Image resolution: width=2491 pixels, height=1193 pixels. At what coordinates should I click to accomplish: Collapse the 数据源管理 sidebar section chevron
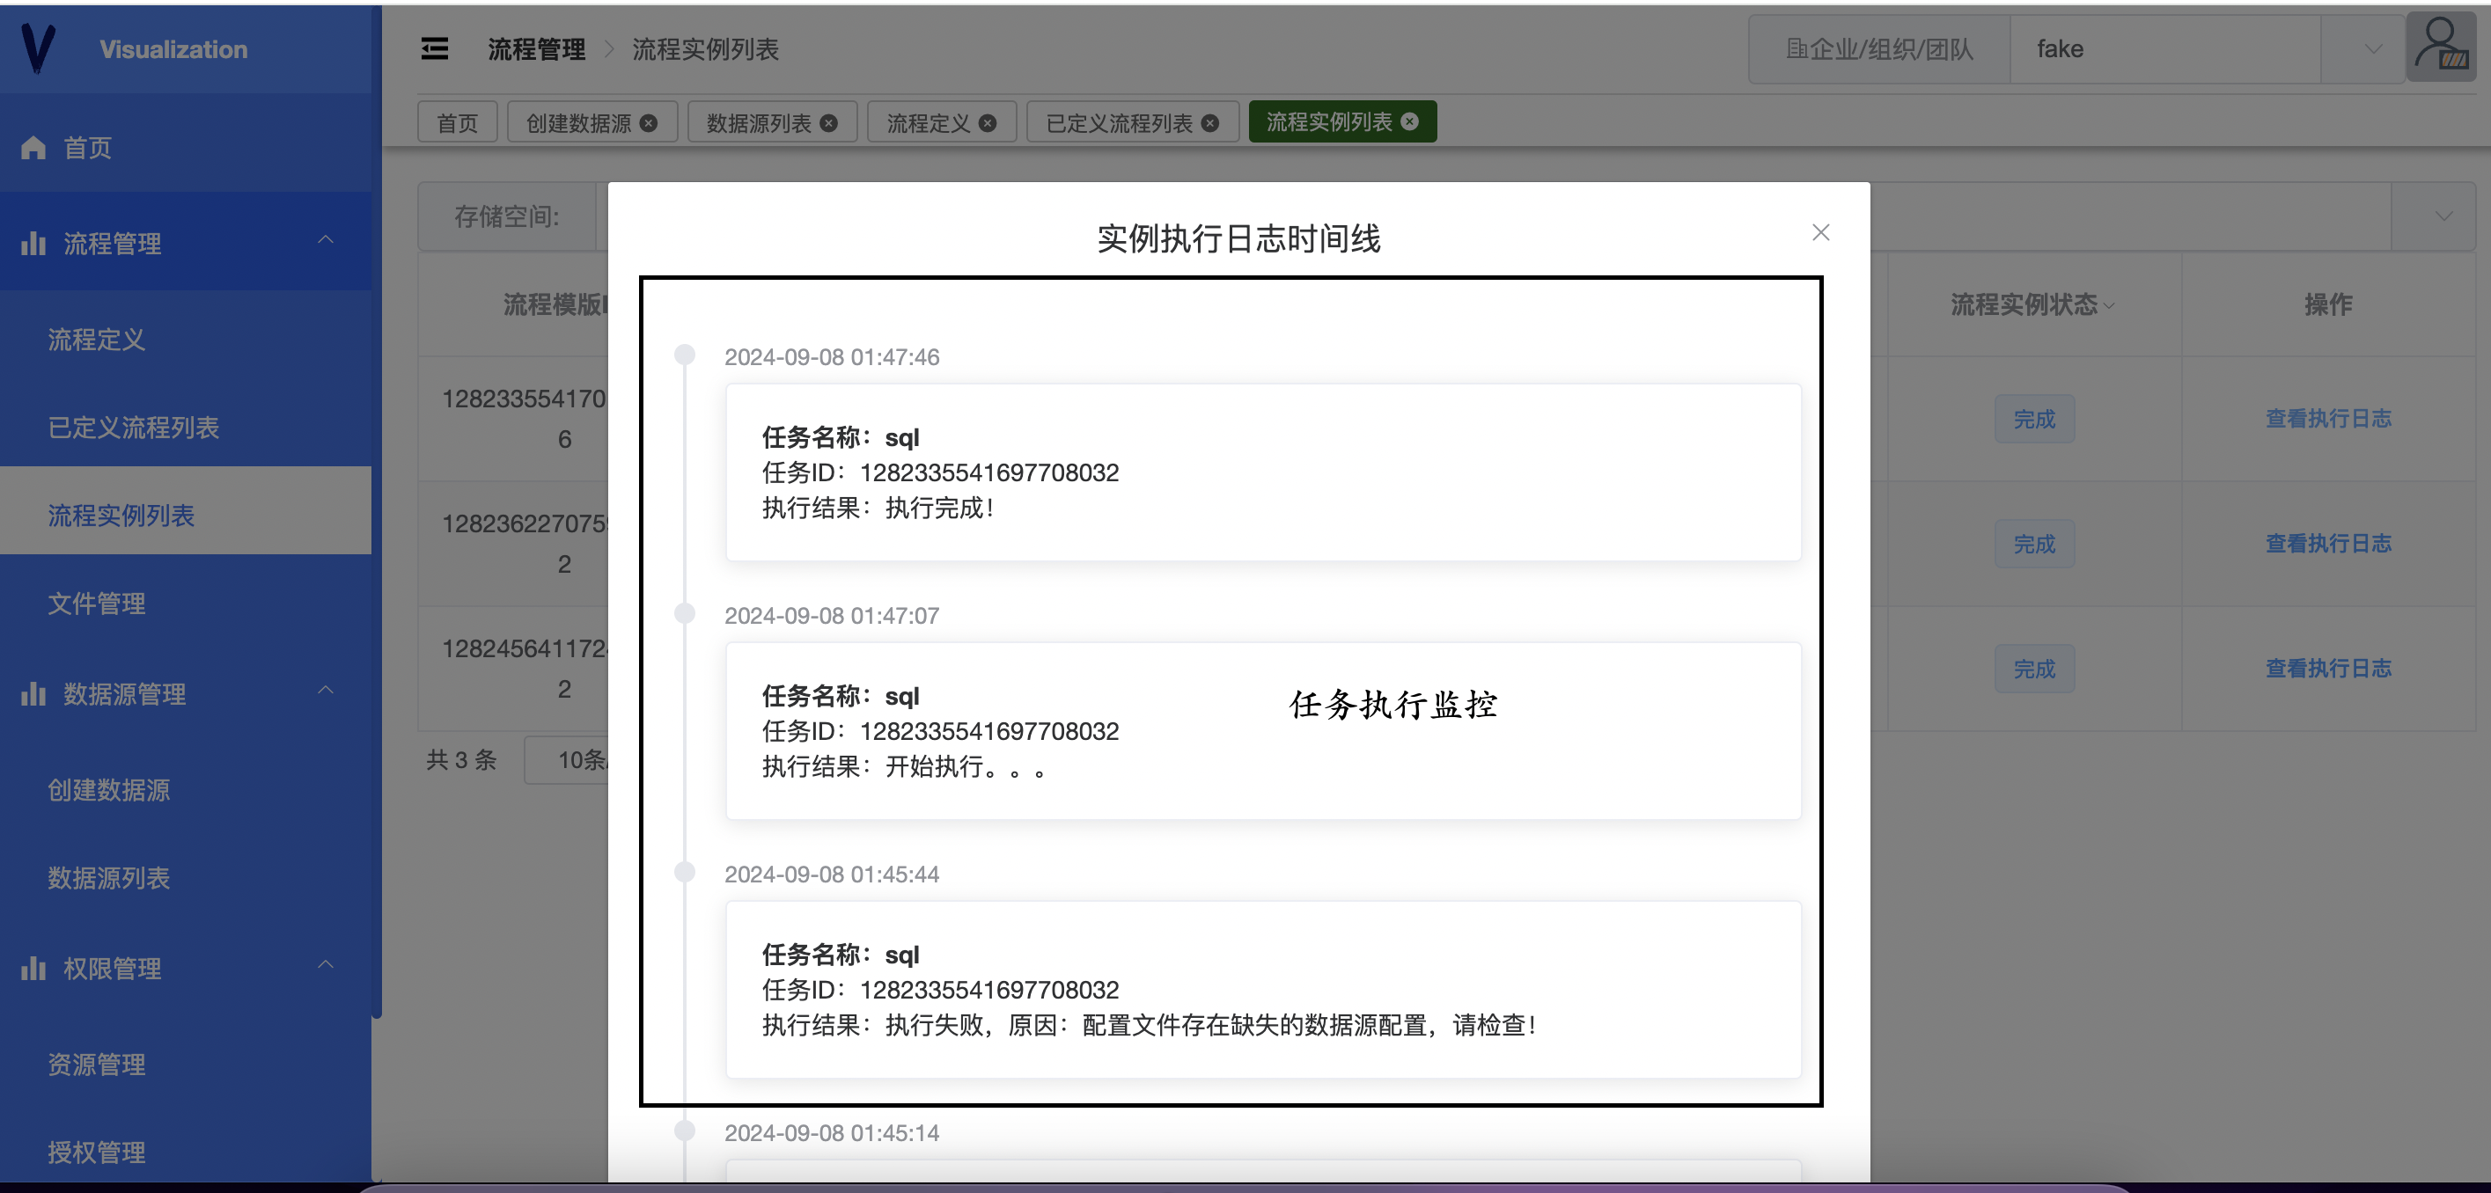(326, 691)
